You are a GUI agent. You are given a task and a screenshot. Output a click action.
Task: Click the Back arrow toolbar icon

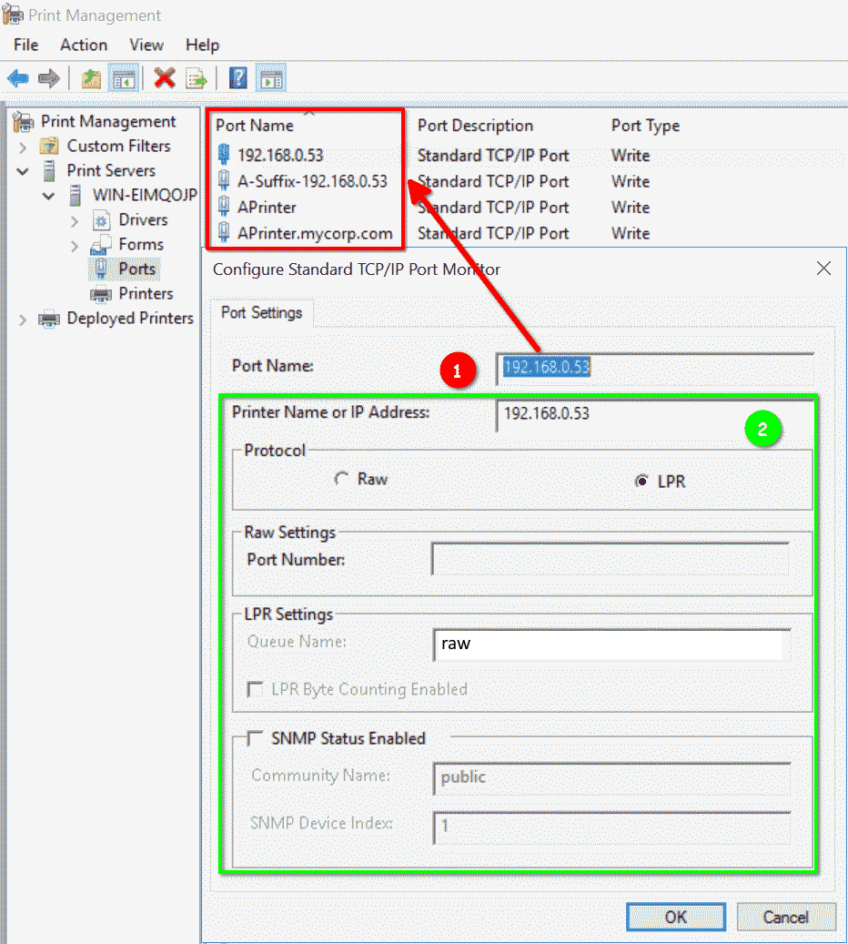18,78
